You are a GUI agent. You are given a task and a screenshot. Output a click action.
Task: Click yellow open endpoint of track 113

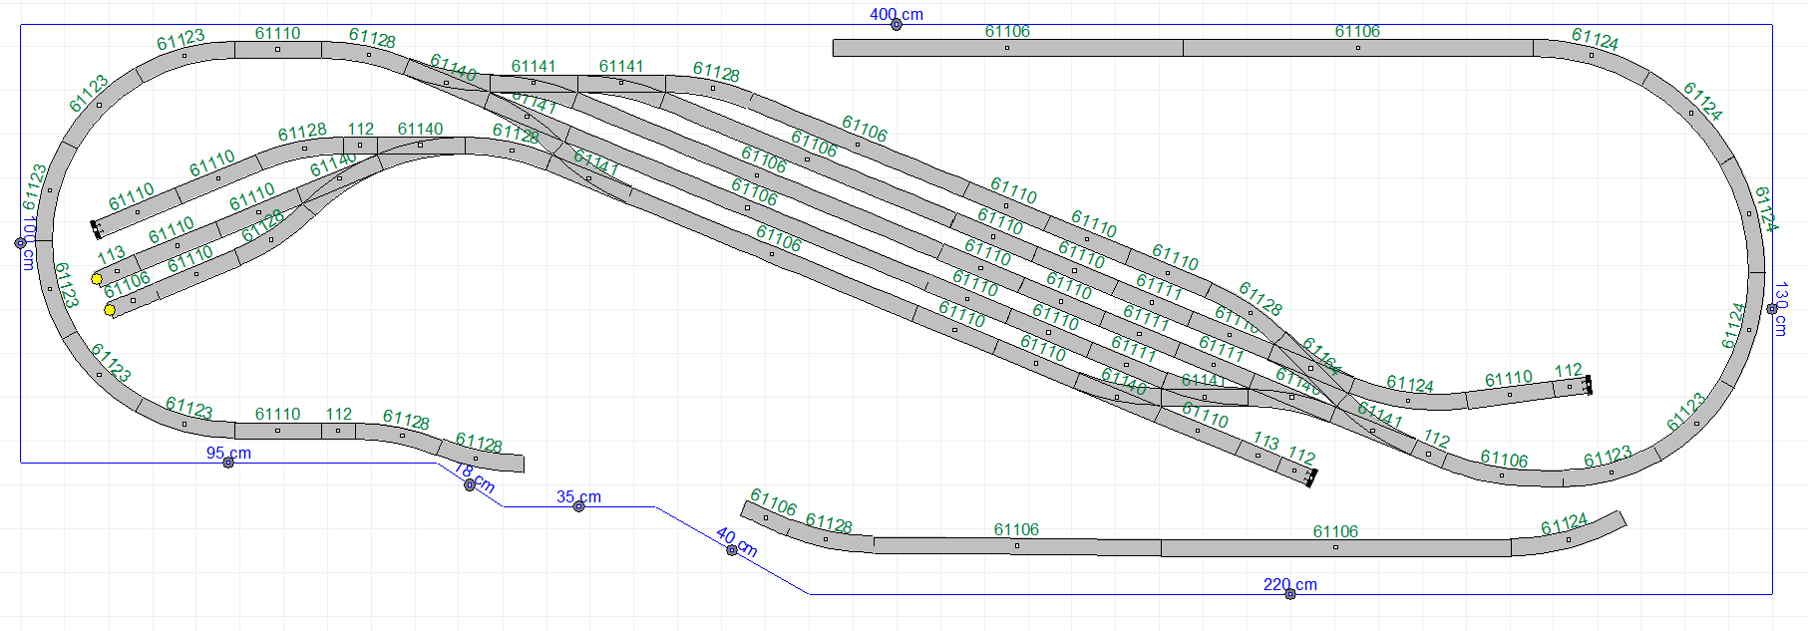[97, 279]
